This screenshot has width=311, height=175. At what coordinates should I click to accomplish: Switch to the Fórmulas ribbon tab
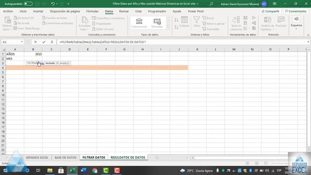pos(92,11)
